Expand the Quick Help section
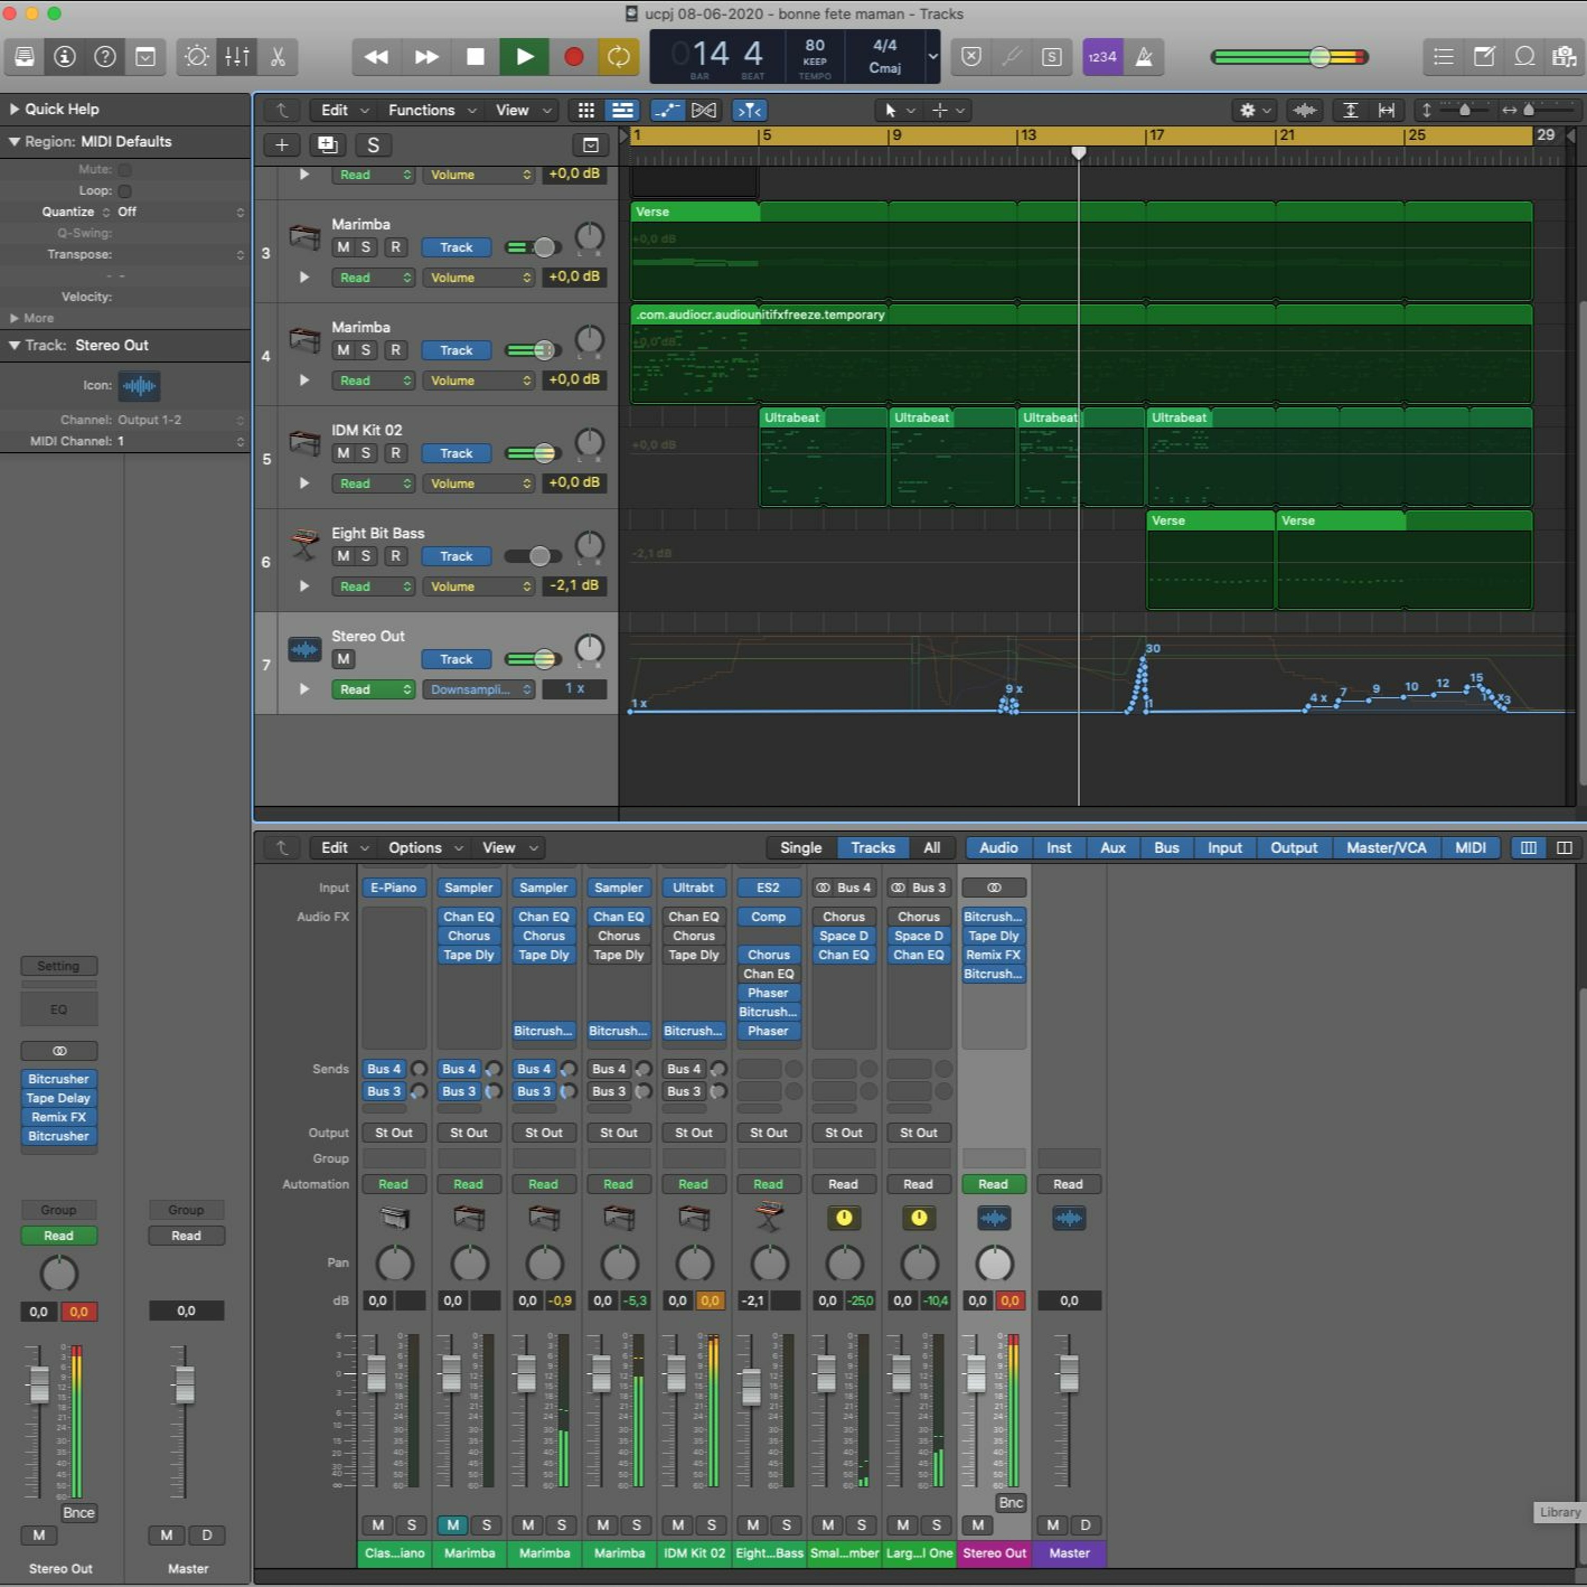The width and height of the screenshot is (1587, 1587). click(x=14, y=110)
